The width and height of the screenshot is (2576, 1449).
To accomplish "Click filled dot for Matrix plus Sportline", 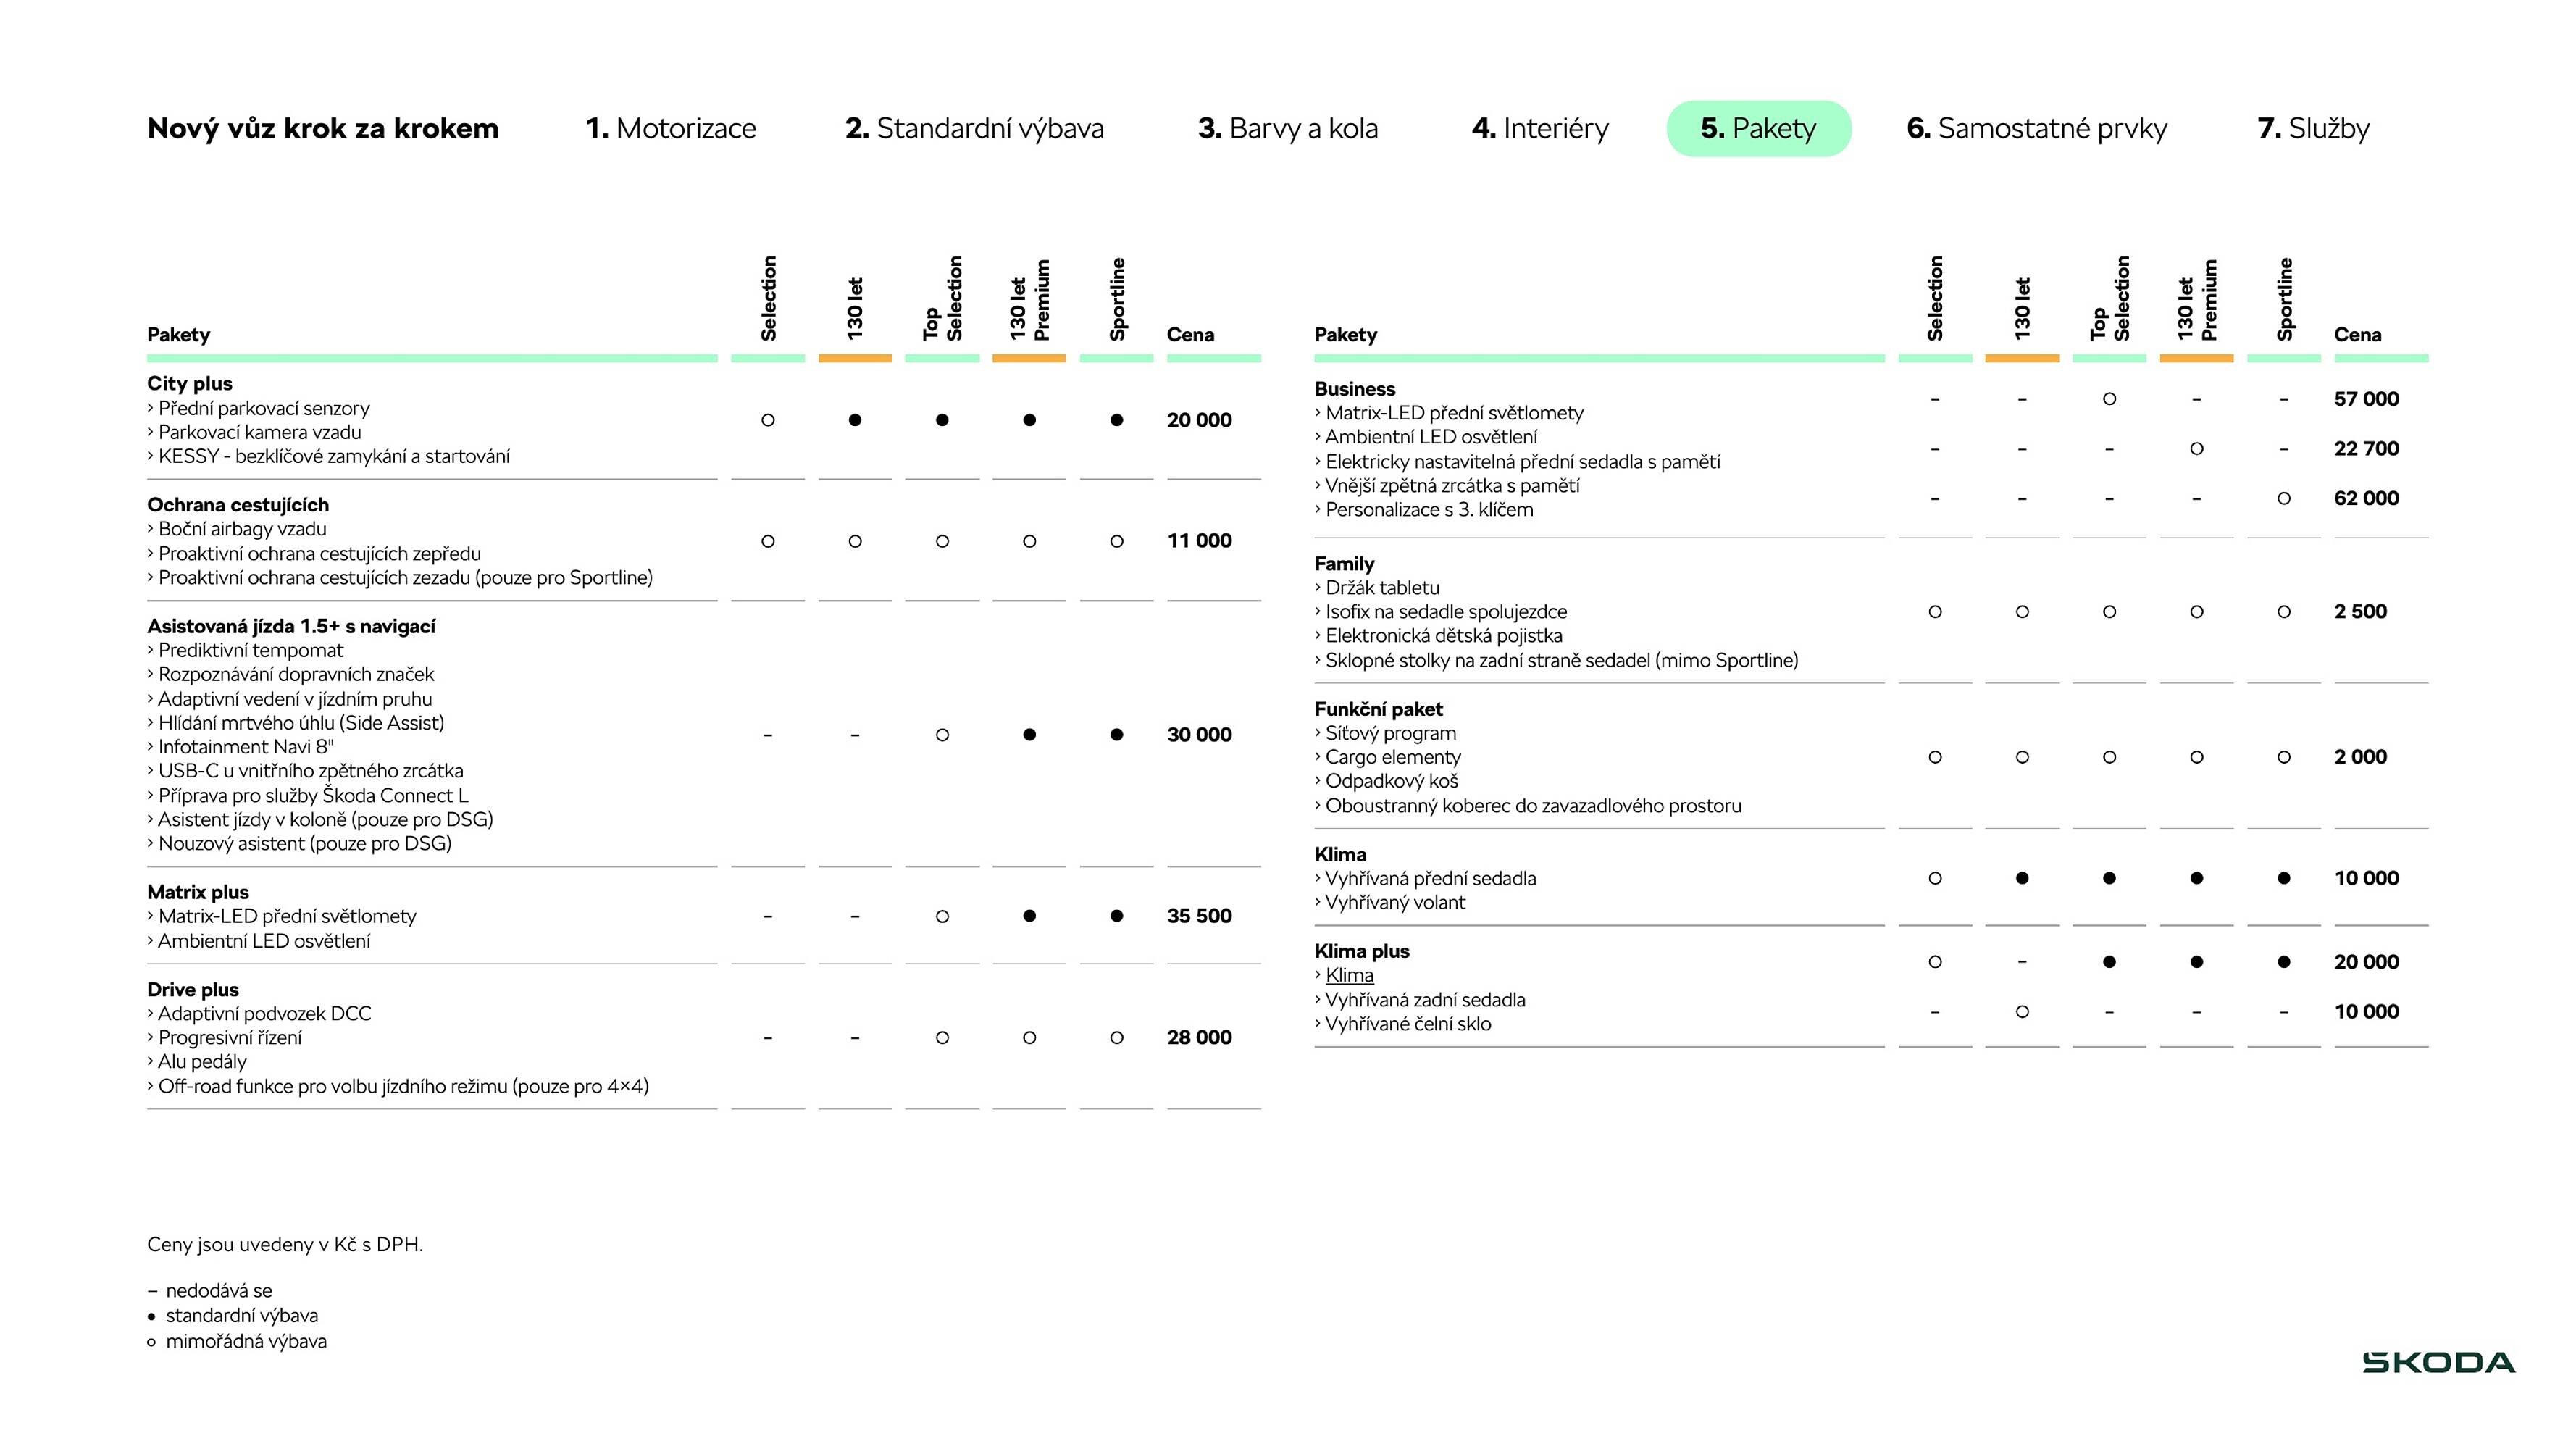I will coord(1116,916).
